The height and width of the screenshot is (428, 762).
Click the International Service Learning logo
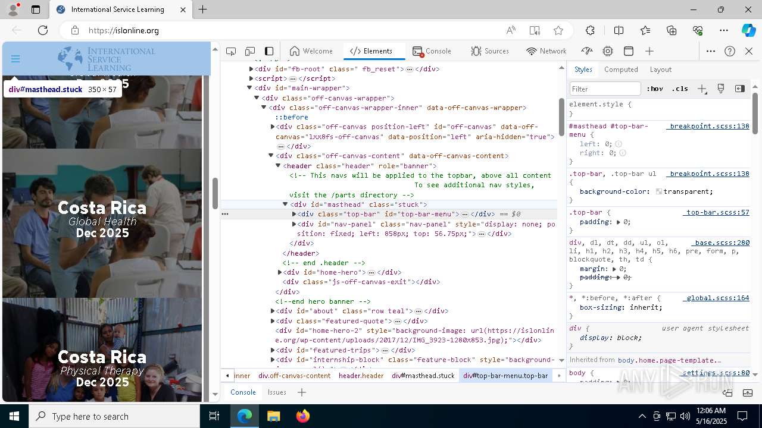[106, 59]
